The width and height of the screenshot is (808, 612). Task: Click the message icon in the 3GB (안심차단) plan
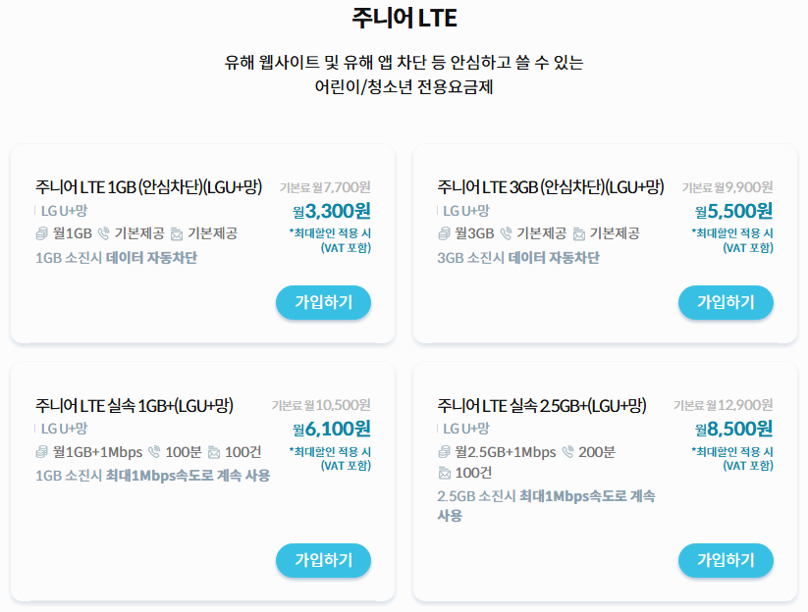(x=578, y=235)
